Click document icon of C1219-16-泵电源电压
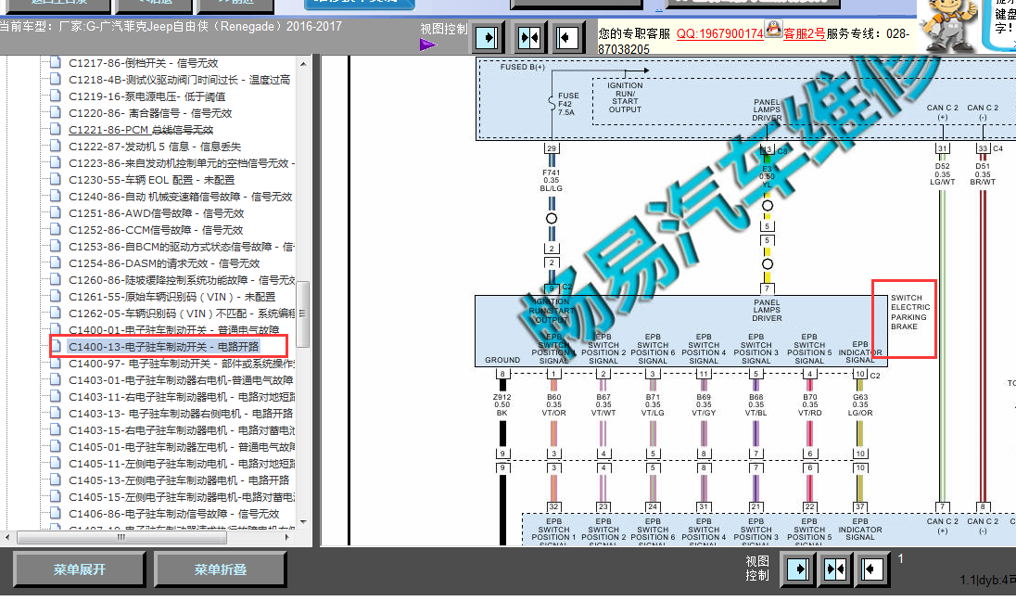 (x=56, y=96)
